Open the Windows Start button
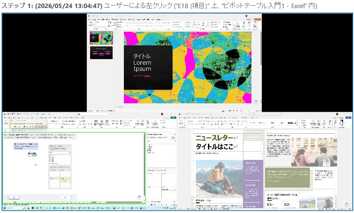This screenshot has width=354, height=213. 4,208
